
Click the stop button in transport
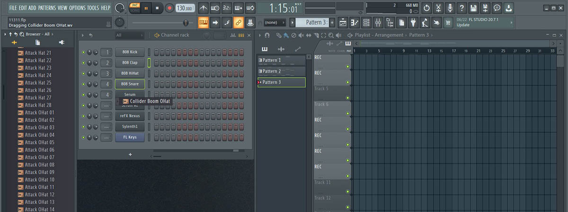pos(158,8)
